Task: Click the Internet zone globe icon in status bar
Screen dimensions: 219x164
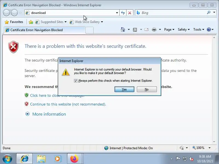Action: 106,148
